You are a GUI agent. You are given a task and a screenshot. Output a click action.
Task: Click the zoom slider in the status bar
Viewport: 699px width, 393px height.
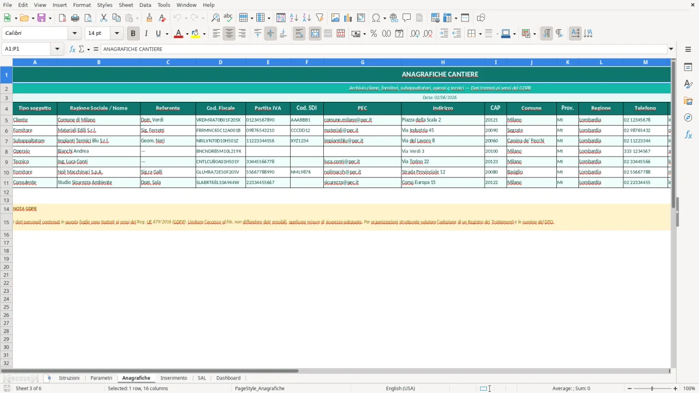pos(652,388)
